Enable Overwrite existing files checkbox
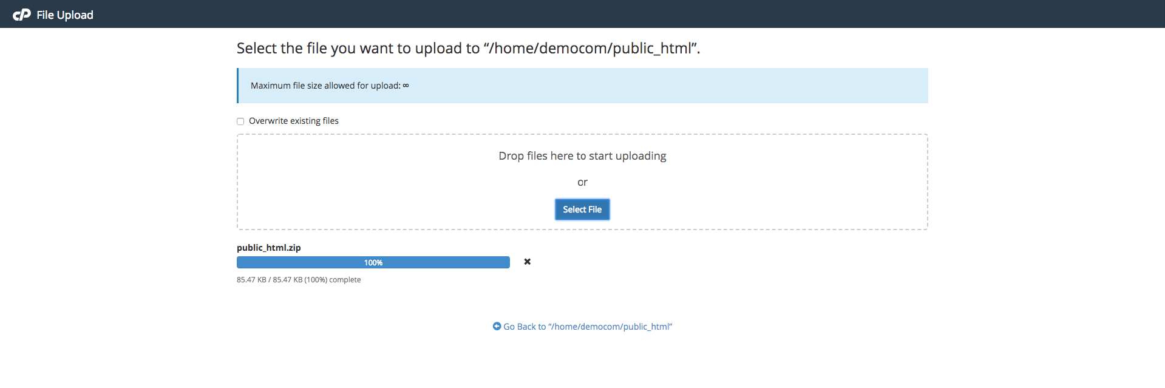 click(240, 121)
